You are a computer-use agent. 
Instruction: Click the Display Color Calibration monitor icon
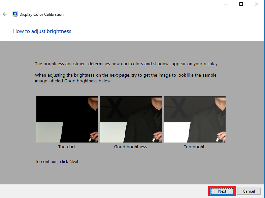click(x=15, y=14)
